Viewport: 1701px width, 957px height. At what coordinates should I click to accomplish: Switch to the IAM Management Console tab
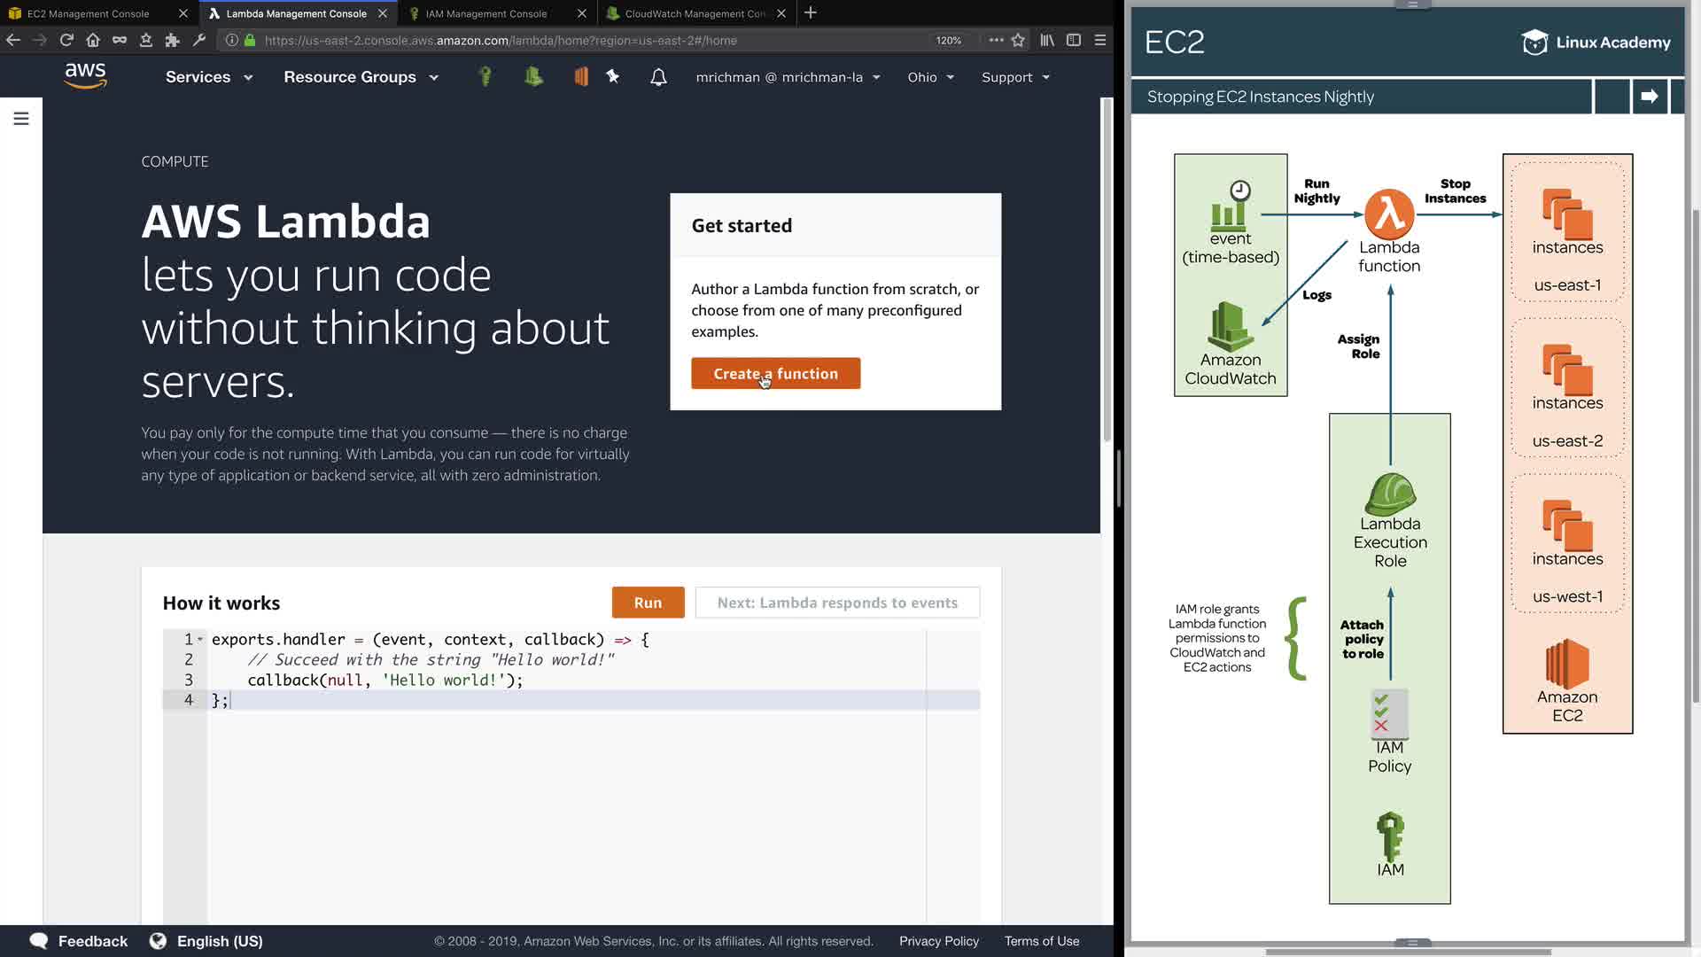[486, 13]
